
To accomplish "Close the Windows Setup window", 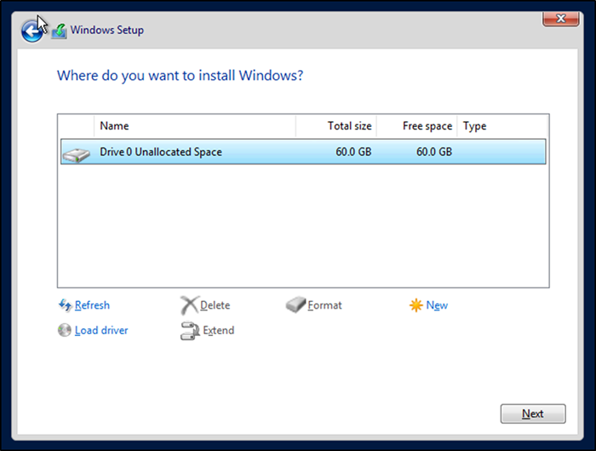I will pyautogui.click(x=561, y=18).
